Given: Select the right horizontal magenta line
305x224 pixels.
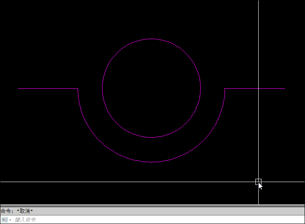Looking at the screenshot, I should pos(255,89).
